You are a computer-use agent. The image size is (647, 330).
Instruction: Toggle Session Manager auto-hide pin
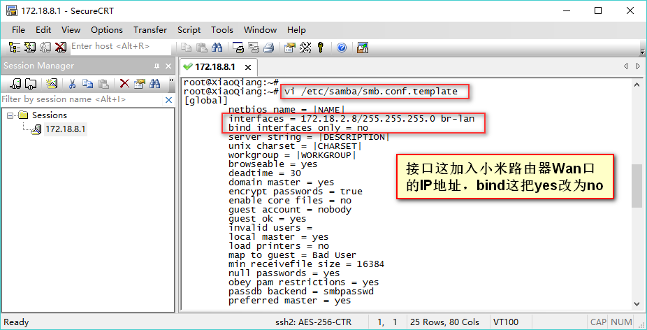click(x=157, y=66)
